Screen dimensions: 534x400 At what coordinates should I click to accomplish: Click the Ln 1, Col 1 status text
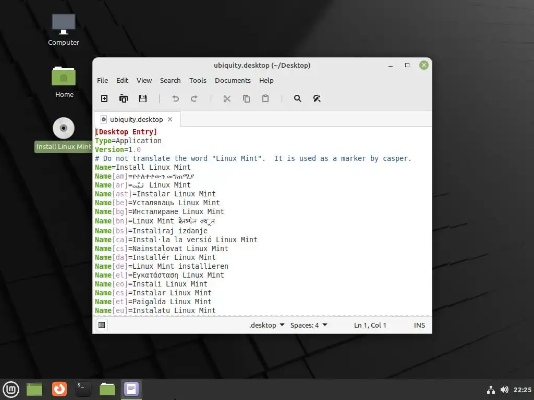pyautogui.click(x=370, y=325)
